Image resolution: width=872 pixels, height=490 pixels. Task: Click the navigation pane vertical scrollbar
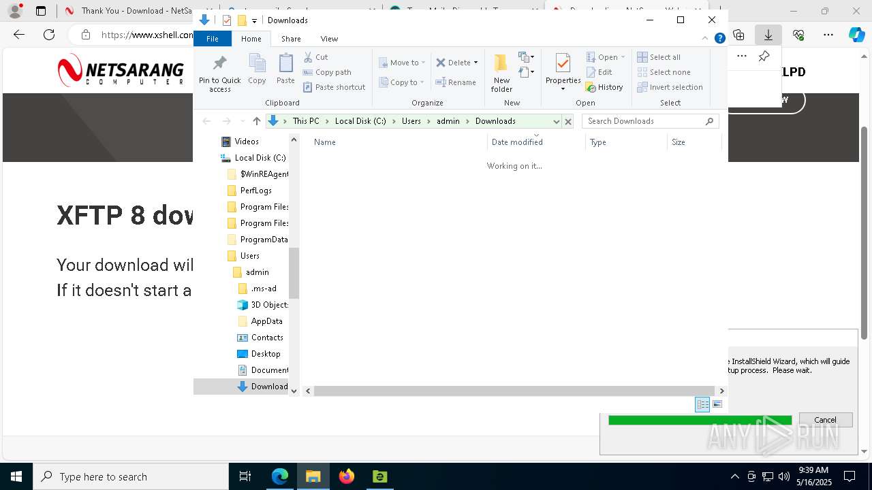point(294,273)
